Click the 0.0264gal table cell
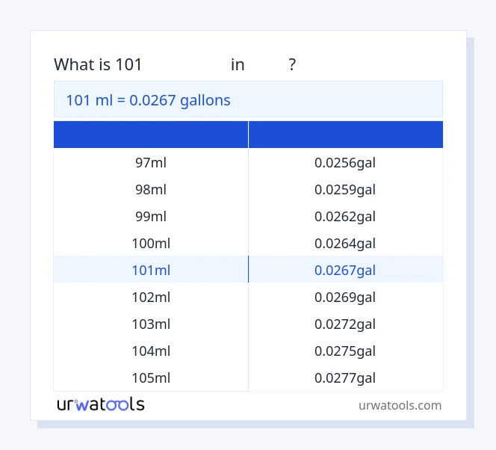 coord(345,243)
